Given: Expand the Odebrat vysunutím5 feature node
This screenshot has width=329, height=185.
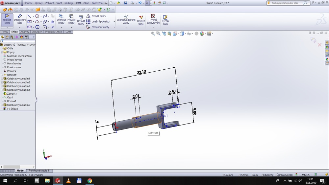Looking at the screenshot, I should coord(2,105).
